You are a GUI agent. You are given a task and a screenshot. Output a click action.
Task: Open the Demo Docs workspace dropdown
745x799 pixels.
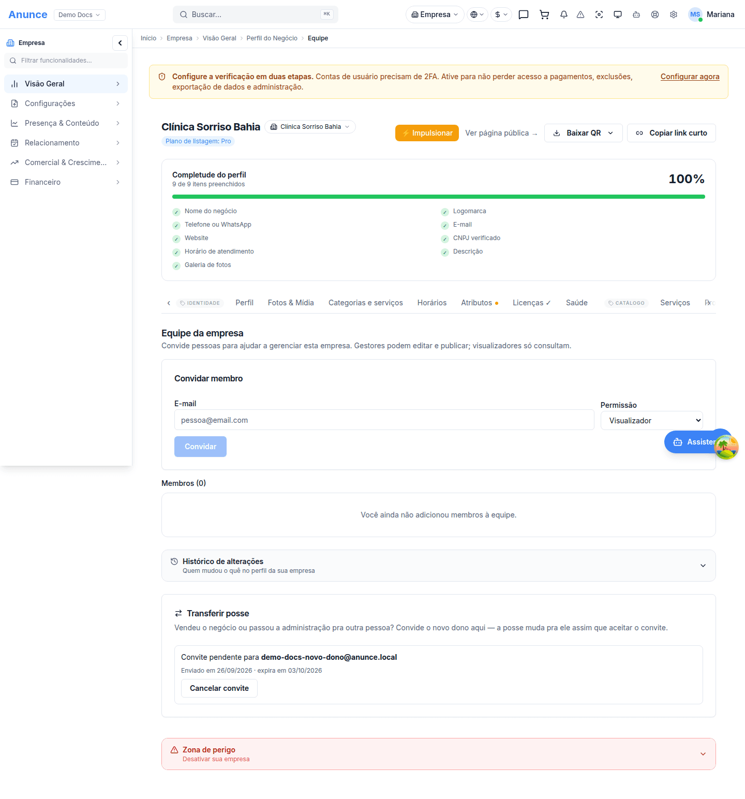point(80,15)
